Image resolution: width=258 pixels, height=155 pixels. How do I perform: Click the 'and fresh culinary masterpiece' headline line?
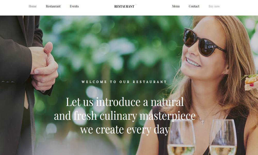(125, 116)
